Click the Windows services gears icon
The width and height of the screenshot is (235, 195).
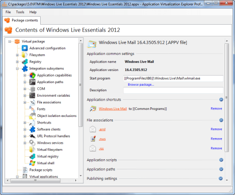(32, 143)
